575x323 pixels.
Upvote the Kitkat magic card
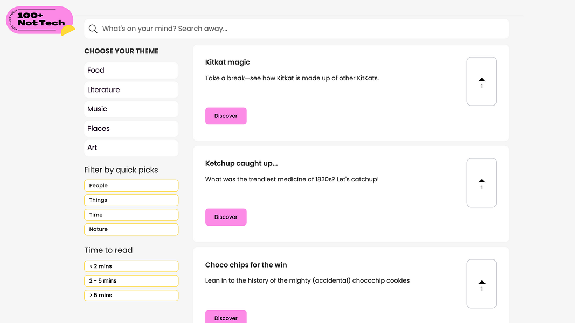point(481,81)
